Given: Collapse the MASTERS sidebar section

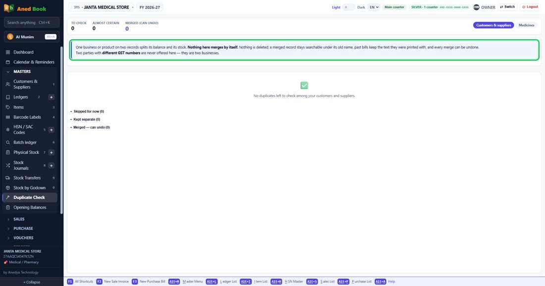Looking at the screenshot, I should [x=30, y=71].
